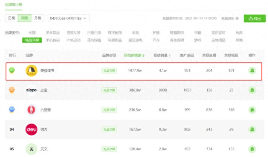This screenshot has width=268, height=157.
Task: Filter brand type by 厨卫家电
Action: [x=136, y=40]
